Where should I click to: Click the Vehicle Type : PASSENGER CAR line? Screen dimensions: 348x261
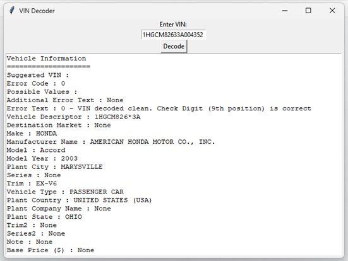[x=65, y=192]
